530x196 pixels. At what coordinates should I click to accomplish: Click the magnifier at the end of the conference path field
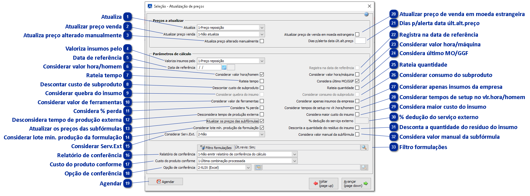364,168
